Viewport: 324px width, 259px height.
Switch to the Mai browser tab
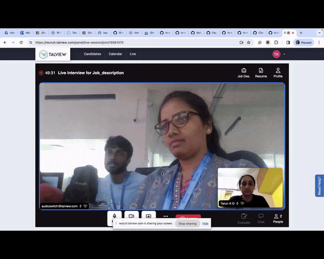point(25,33)
